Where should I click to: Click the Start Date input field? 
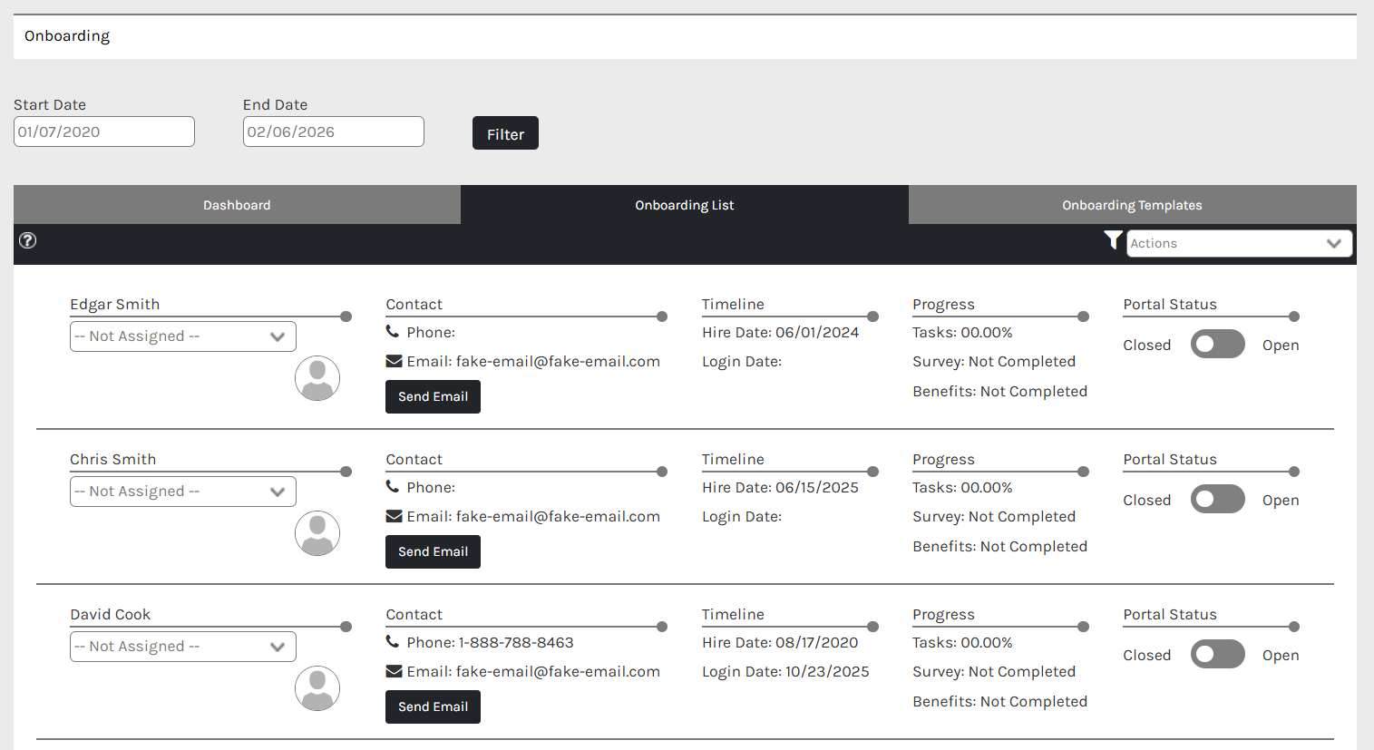coord(104,131)
